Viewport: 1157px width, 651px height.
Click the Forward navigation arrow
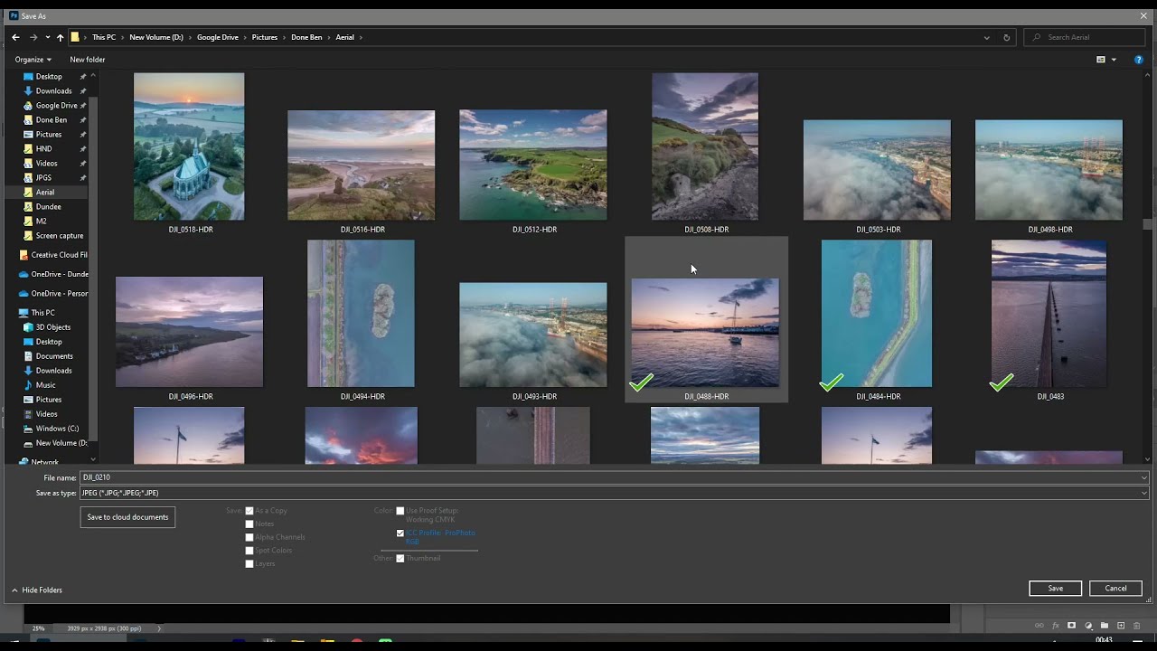tap(33, 37)
